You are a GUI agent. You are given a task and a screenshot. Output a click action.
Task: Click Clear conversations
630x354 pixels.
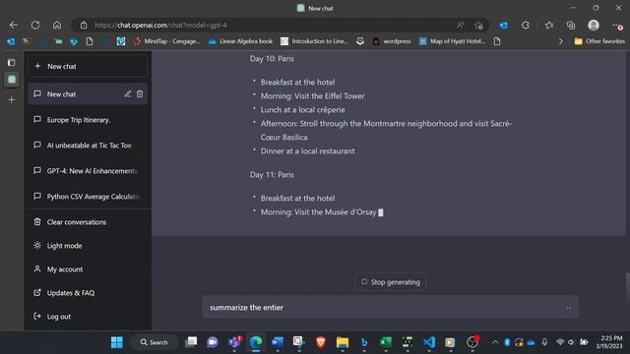[88, 222]
